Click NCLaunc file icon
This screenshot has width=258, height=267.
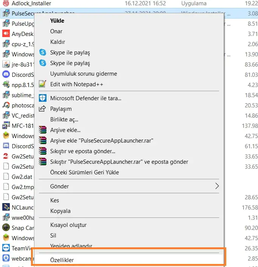point(6,207)
